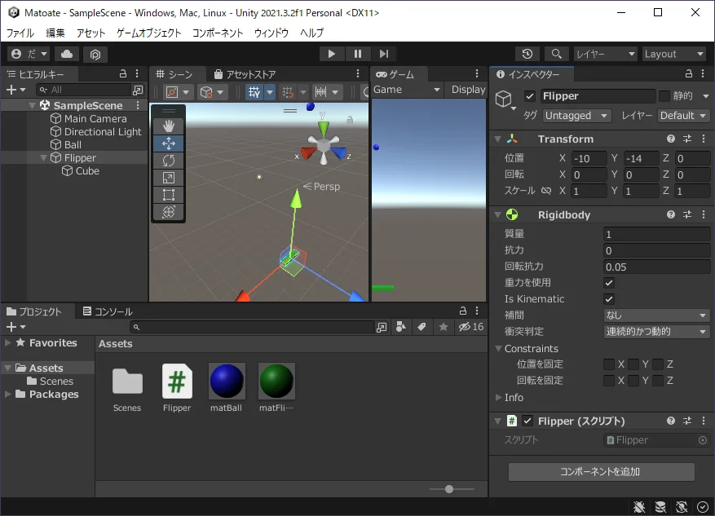Click the favorites star search icon

coord(443,326)
